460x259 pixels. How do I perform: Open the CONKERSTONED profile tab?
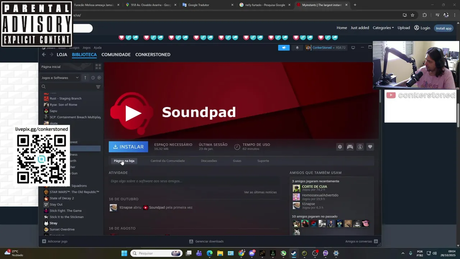(x=153, y=55)
